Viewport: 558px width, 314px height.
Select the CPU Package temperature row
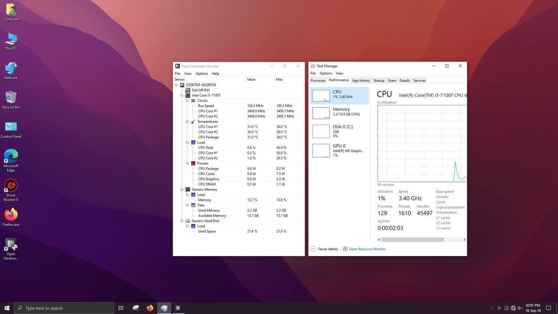pyautogui.click(x=239, y=137)
